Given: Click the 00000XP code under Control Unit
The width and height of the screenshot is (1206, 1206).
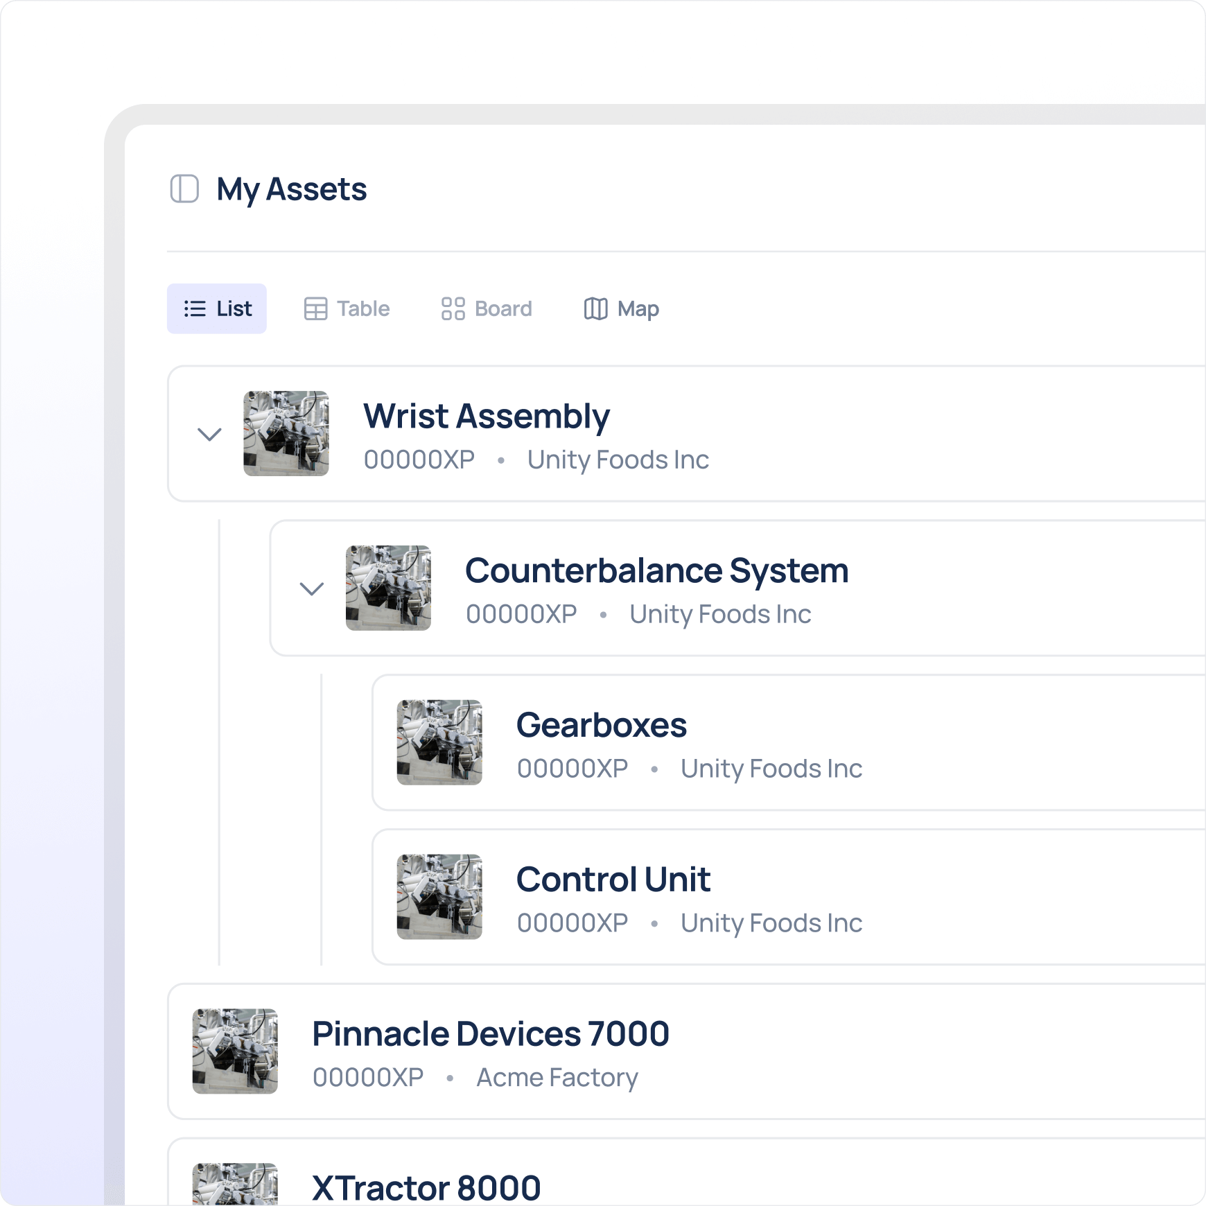Looking at the screenshot, I should click(x=573, y=924).
